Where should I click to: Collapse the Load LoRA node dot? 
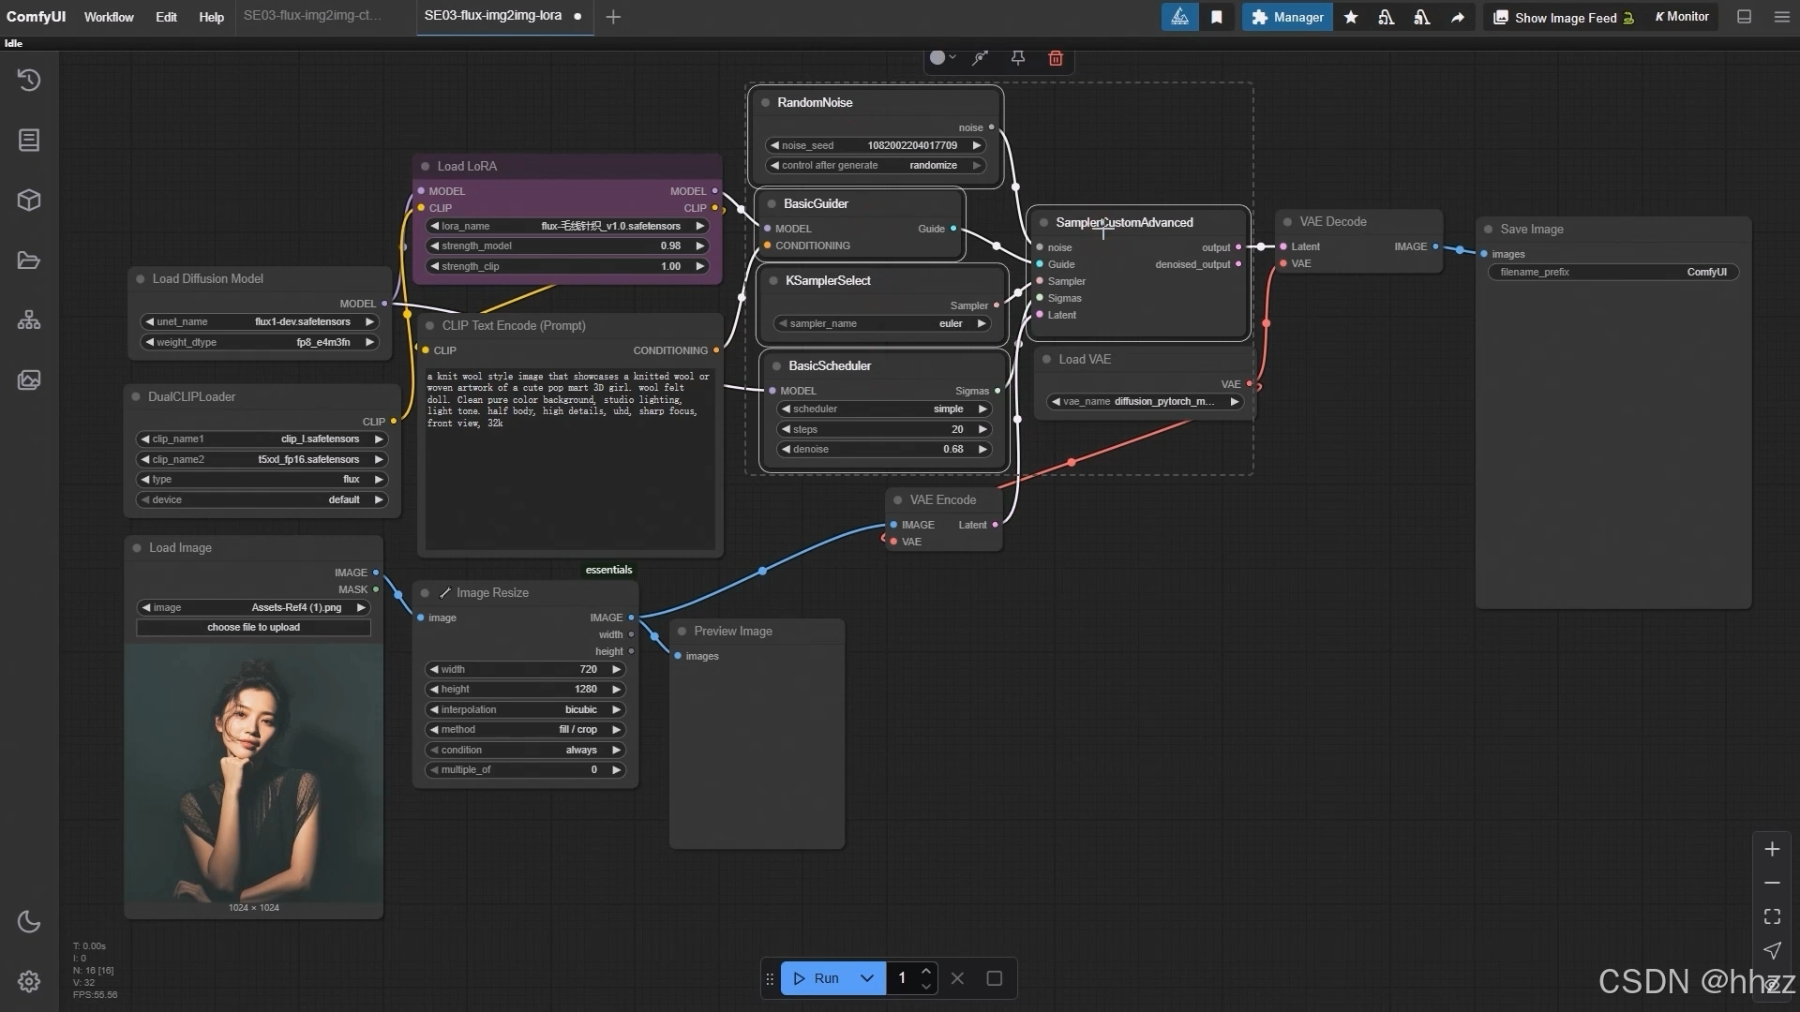click(426, 167)
